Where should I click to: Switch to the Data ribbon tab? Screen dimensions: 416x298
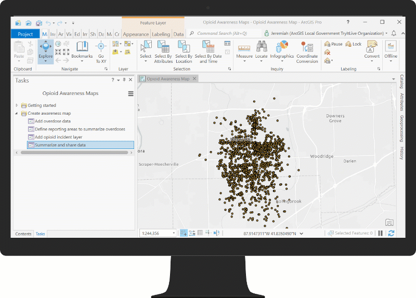(x=178, y=34)
